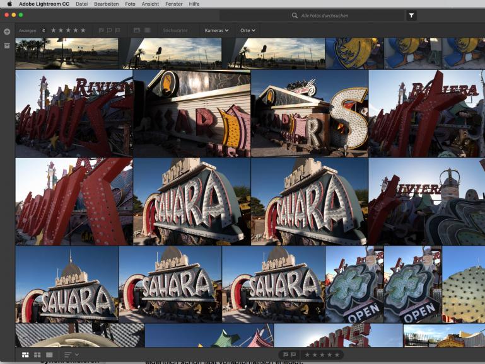Select the thumbnail with large white S letter
Screen dimensions: 485x364
coord(310,113)
